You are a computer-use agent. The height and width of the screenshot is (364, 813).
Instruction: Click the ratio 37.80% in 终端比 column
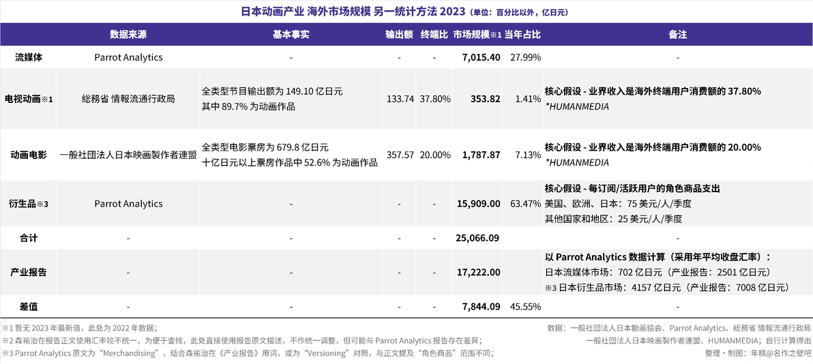435,99
